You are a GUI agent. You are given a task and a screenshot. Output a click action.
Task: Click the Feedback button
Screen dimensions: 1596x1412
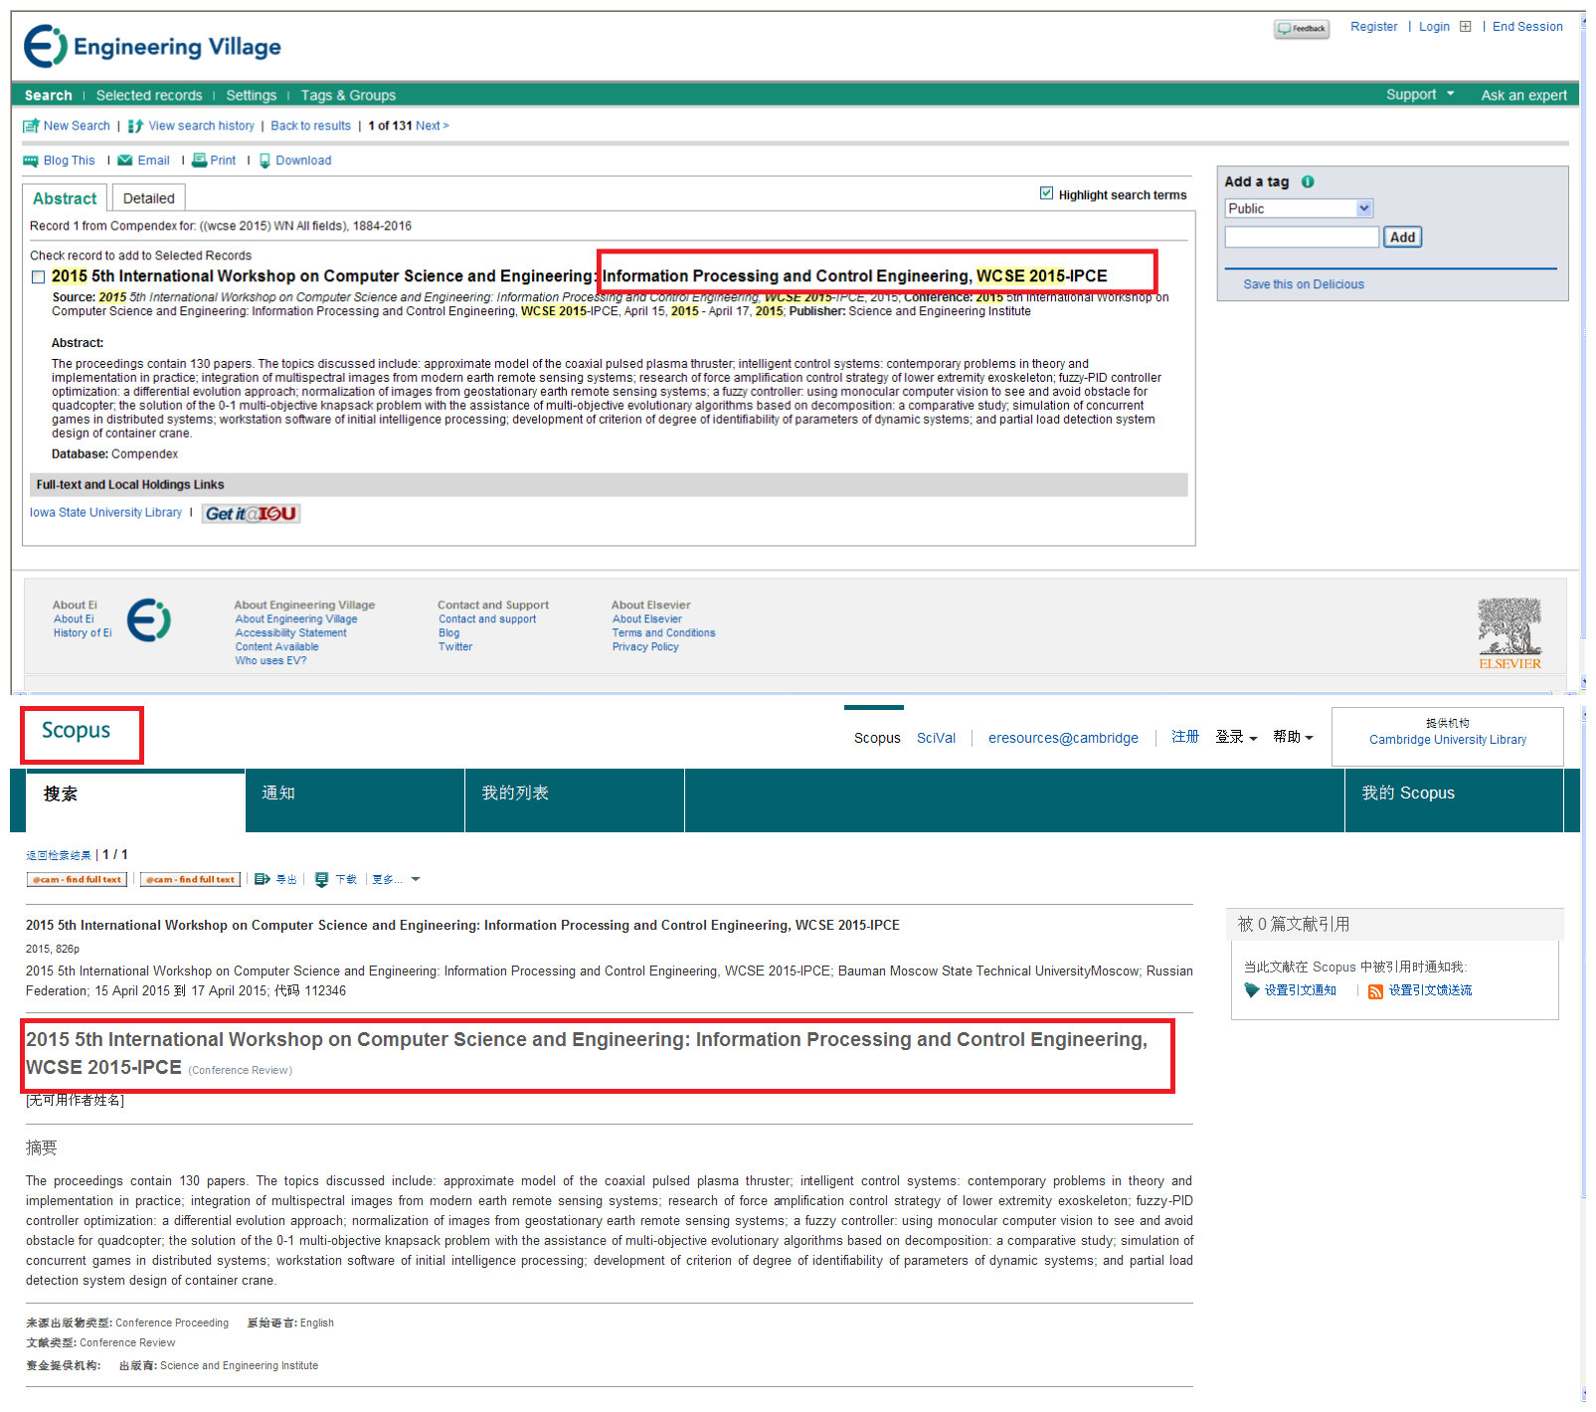click(1302, 29)
